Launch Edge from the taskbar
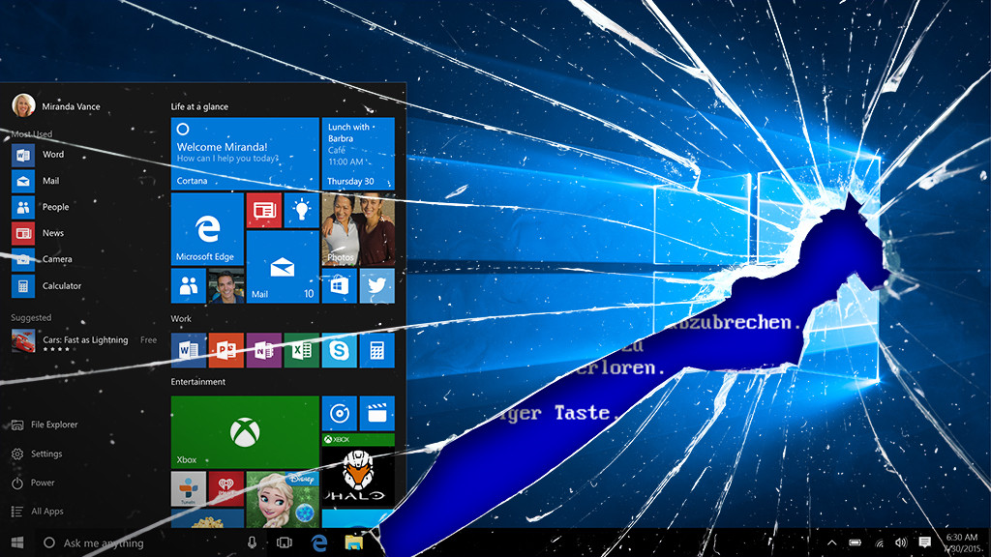 [x=319, y=542]
